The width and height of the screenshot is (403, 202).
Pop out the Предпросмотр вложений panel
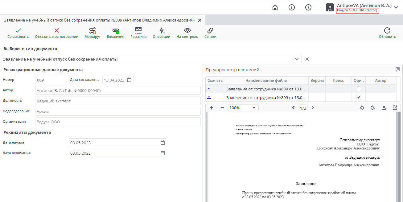click(x=397, y=70)
